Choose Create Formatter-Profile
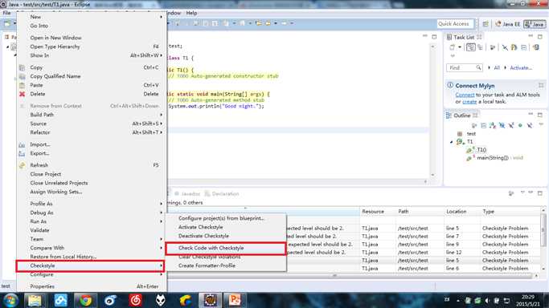Screen dimensions: 549x308 tap(226, 265)
